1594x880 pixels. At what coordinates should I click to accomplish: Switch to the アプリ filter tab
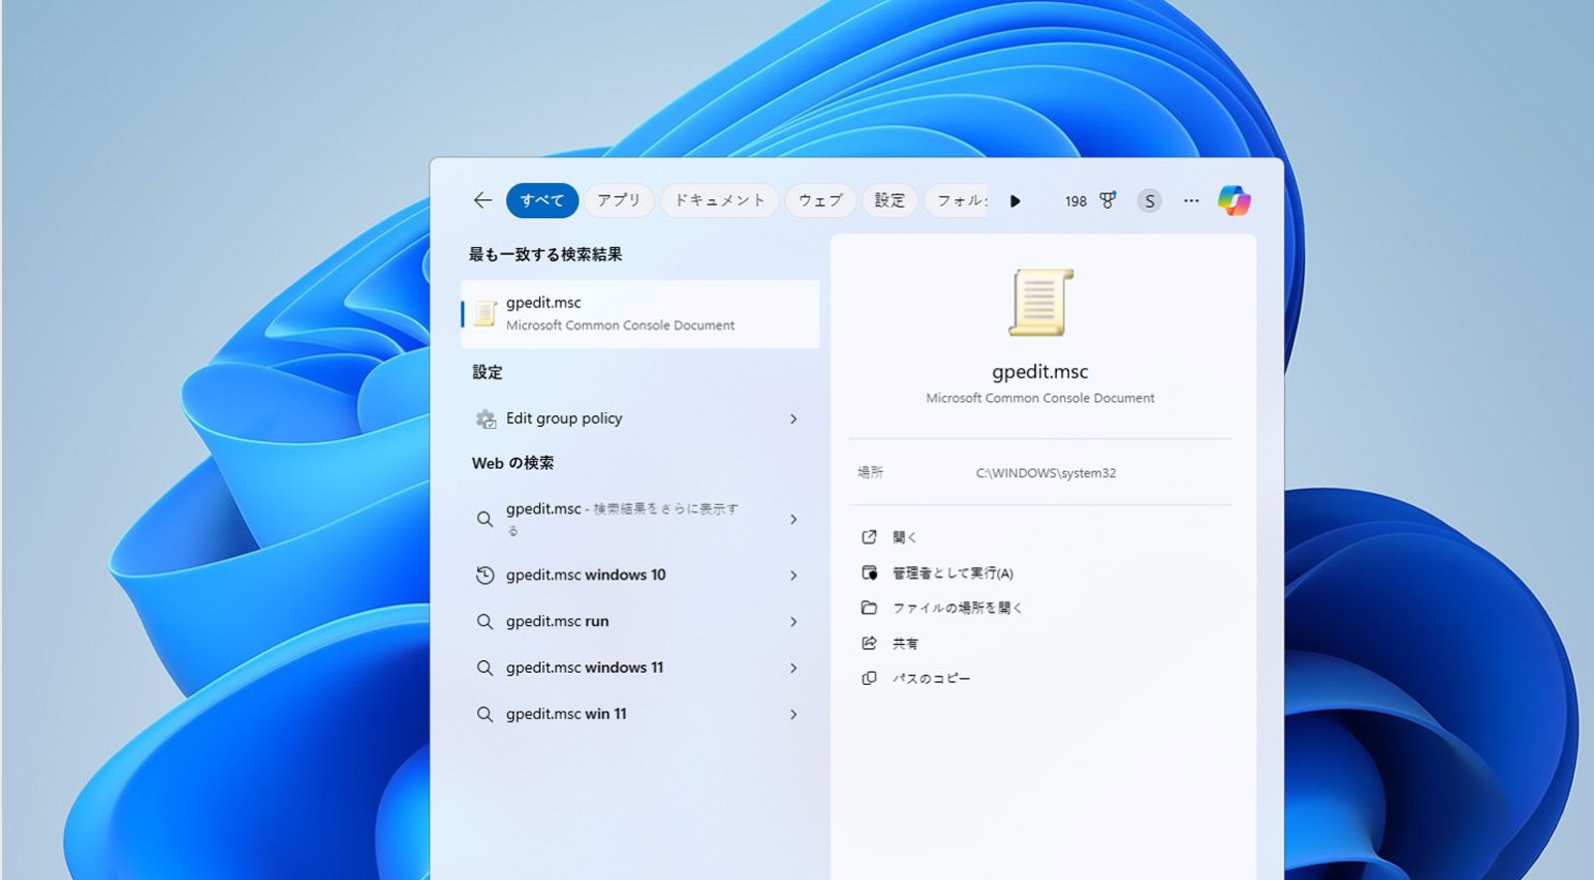point(619,200)
